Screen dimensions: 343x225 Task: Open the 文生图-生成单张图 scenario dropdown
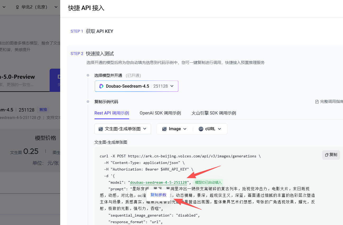click(145, 129)
